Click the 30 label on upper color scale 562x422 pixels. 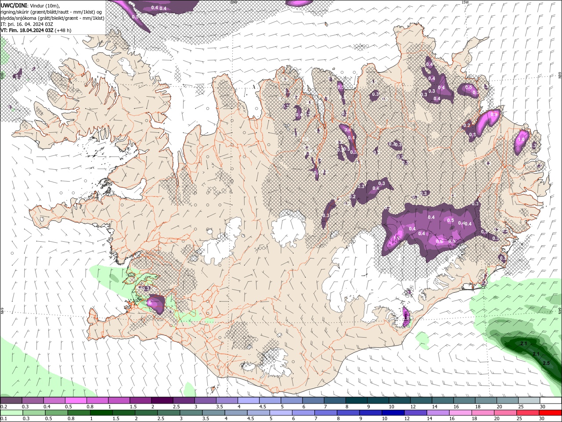(543, 406)
